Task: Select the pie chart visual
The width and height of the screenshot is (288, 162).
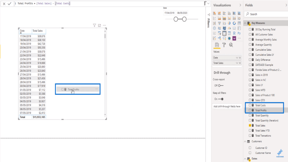Action: [229, 23]
